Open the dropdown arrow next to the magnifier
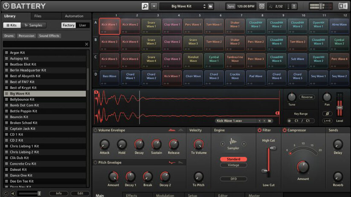Image resolution: width=351 pixels, height=197 pixels. tap(154, 6)
